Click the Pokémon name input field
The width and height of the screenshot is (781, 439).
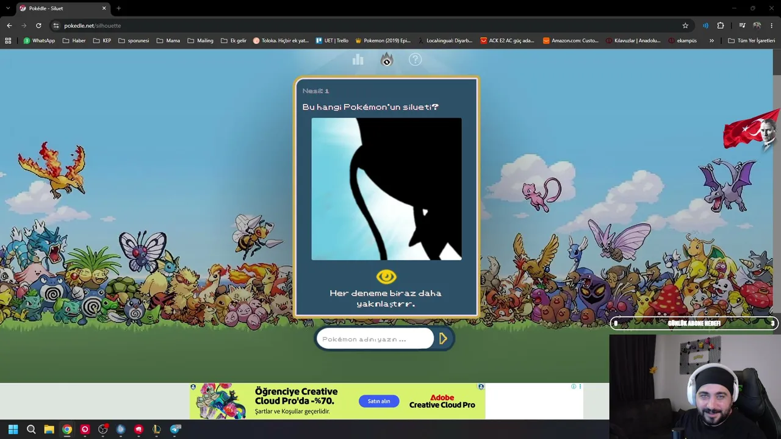[375, 339]
